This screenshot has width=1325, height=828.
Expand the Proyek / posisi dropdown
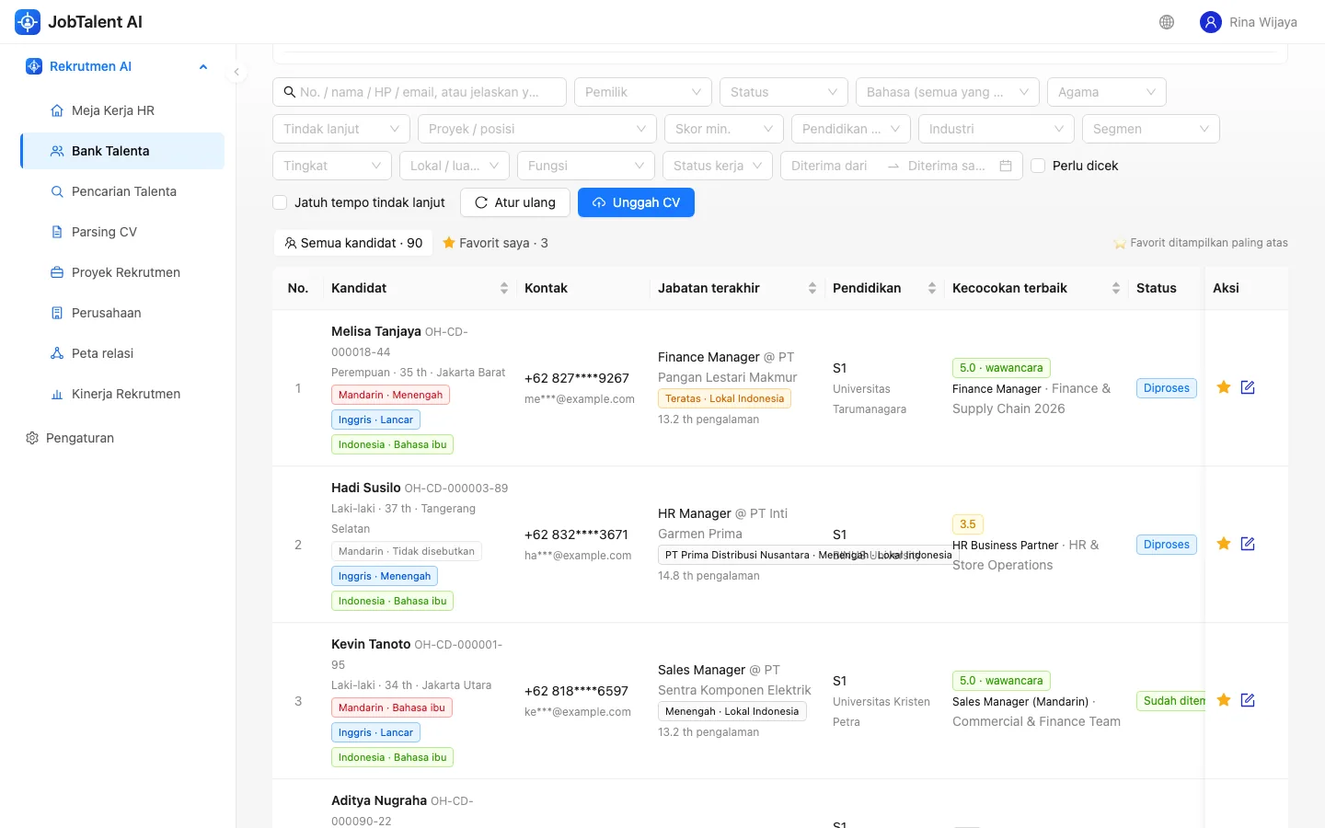[537, 129]
